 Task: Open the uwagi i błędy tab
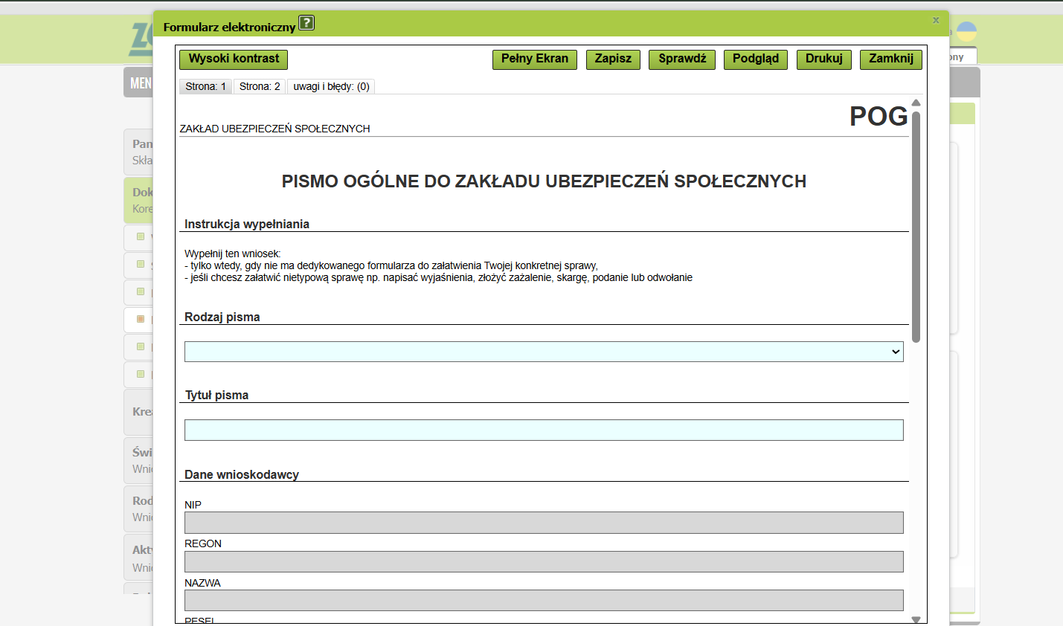pyautogui.click(x=331, y=87)
